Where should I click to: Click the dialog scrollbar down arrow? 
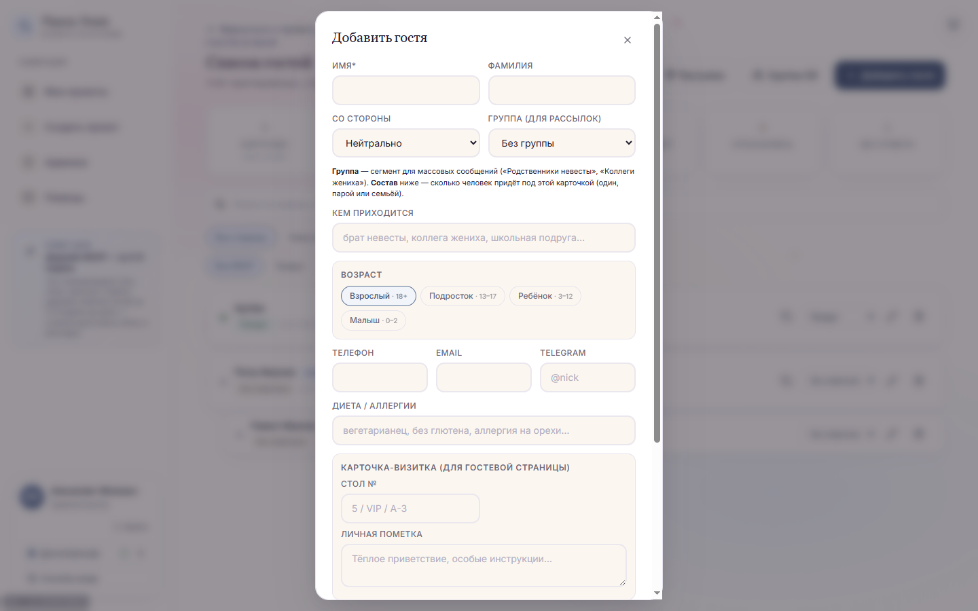pyautogui.click(x=657, y=593)
